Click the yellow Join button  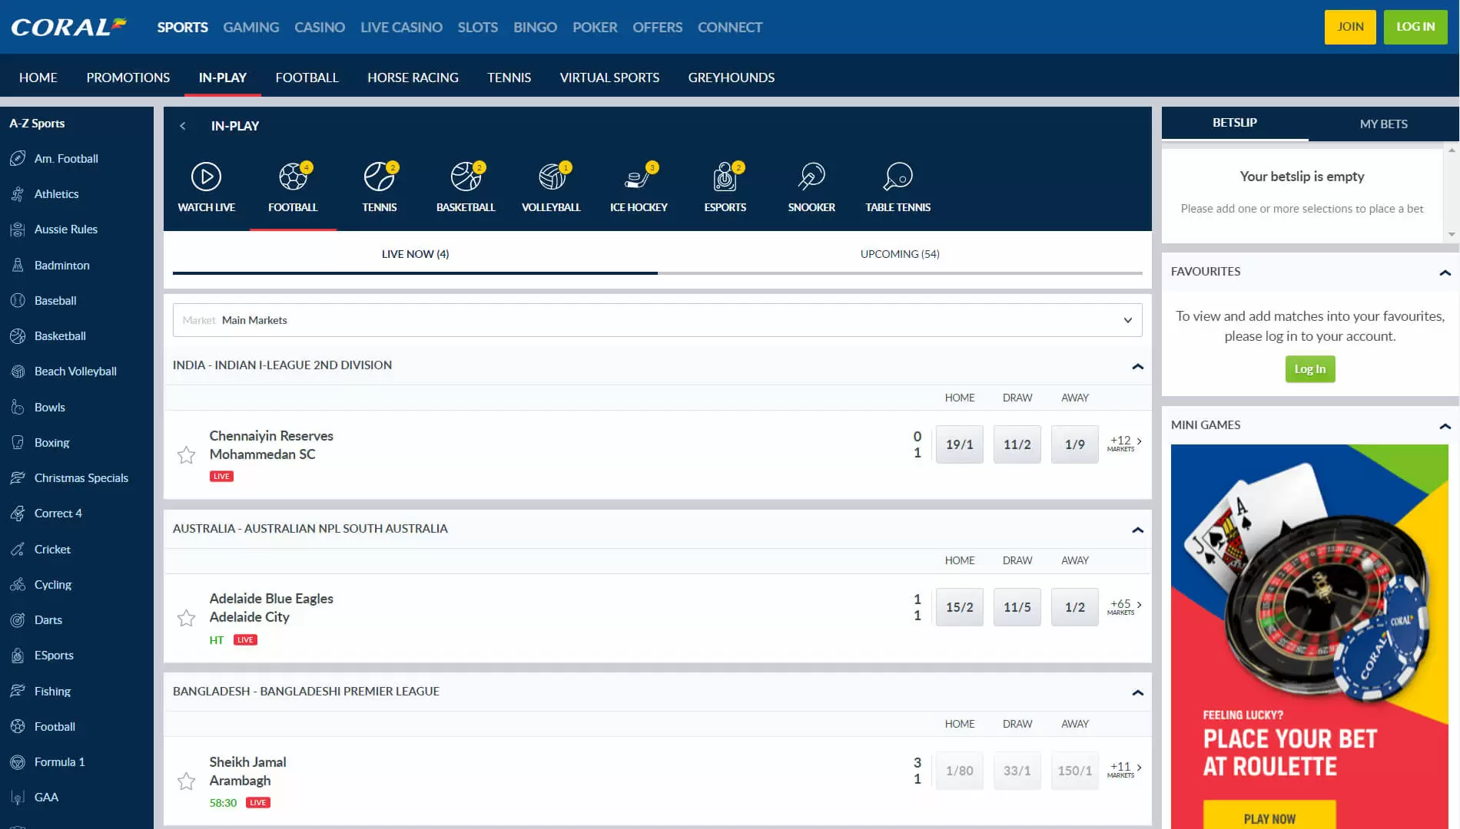(1350, 27)
